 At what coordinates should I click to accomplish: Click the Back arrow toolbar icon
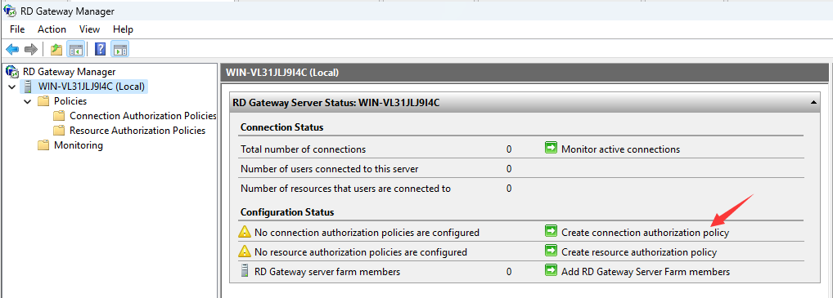pyautogui.click(x=12, y=49)
